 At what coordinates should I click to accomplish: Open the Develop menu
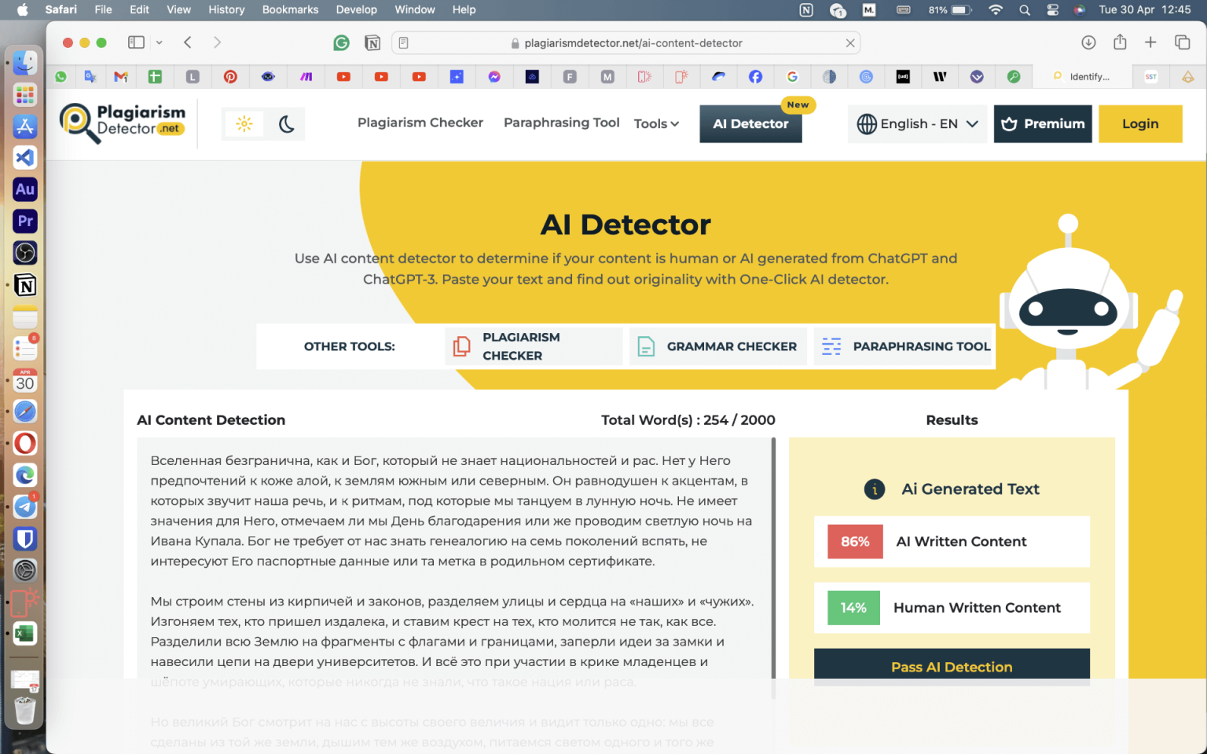coord(357,9)
